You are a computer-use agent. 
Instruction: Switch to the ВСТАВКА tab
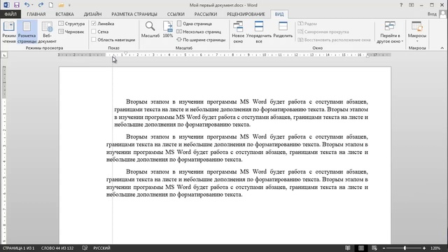(64, 14)
